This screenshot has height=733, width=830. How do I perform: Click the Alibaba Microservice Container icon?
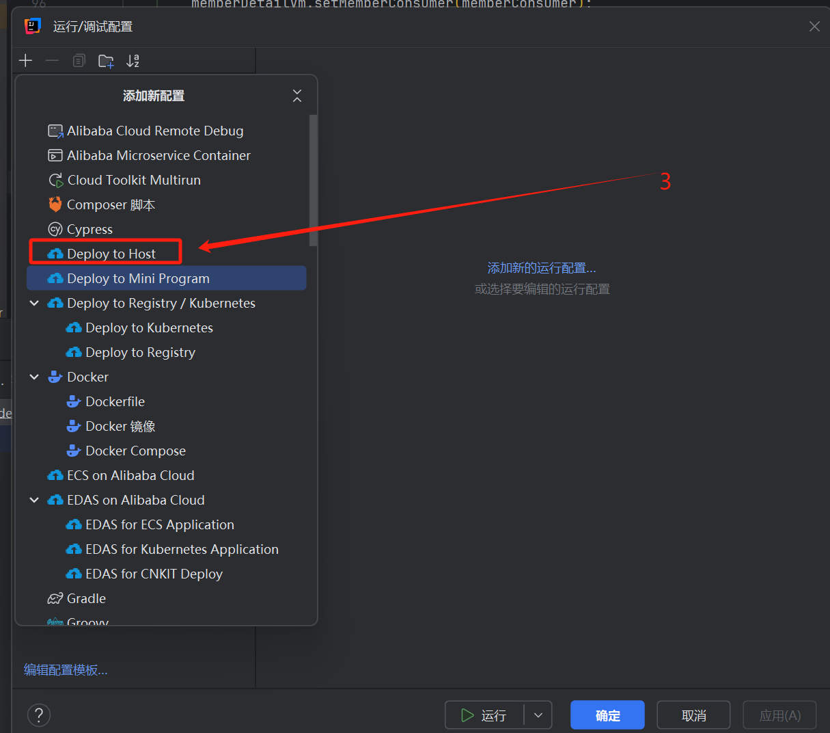(x=55, y=156)
